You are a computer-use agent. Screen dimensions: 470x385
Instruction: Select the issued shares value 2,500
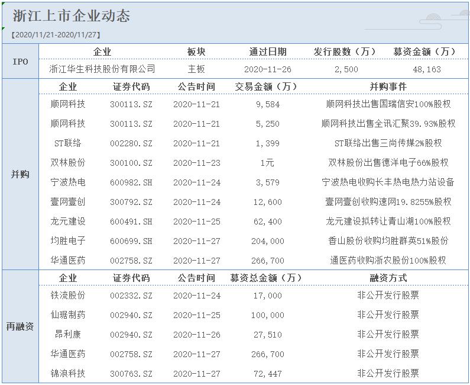pos(346,69)
